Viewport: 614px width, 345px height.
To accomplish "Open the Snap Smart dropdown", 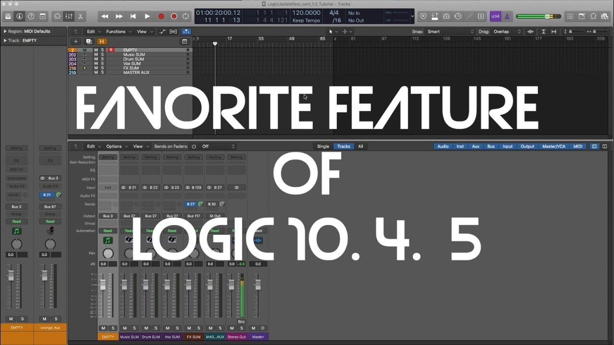I will (x=450, y=32).
